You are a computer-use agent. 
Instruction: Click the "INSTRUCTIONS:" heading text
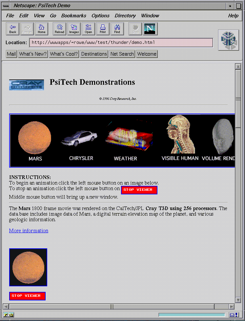30,177
